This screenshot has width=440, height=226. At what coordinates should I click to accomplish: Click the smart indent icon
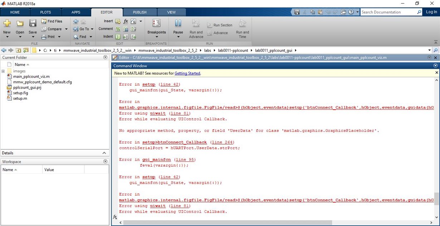[118, 37]
